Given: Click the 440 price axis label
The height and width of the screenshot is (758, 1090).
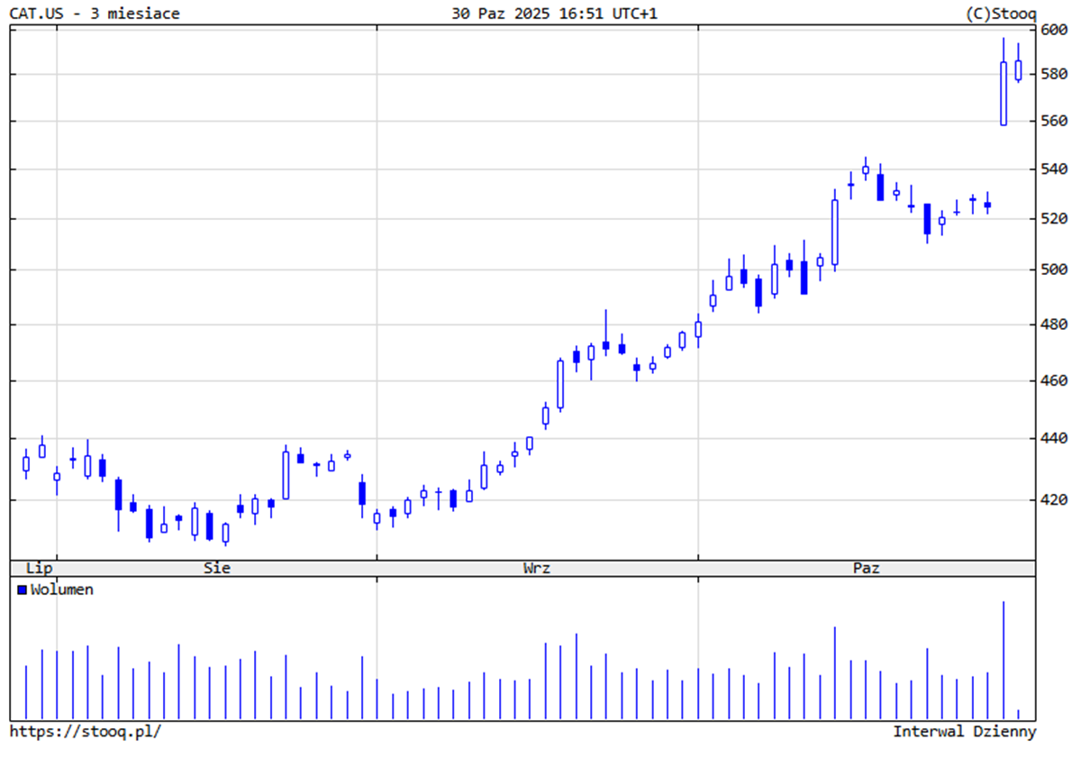Looking at the screenshot, I should click(1054, 438).
